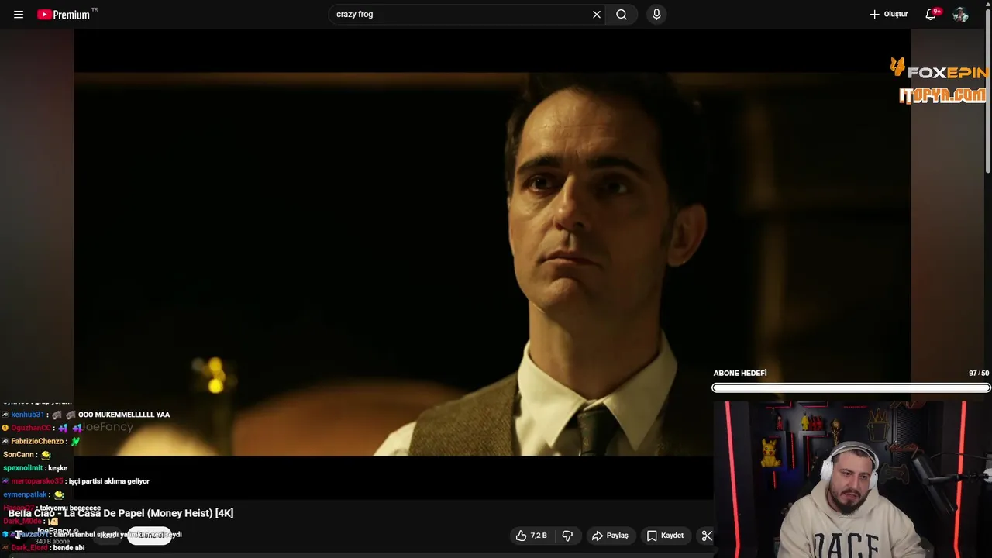Share the video via Paylaş button
The width and height of the screenshot is (992, 558).
click(x=610, y=536)
